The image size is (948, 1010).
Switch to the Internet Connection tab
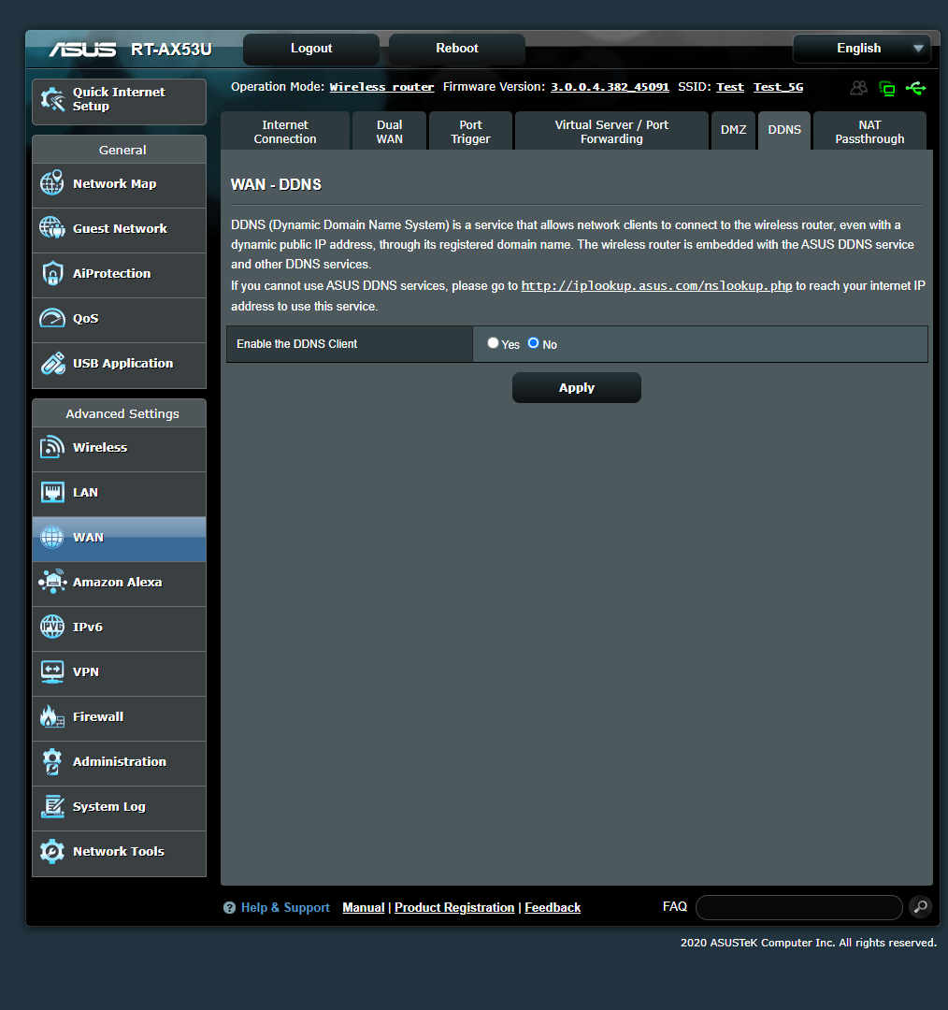(285, 132)
